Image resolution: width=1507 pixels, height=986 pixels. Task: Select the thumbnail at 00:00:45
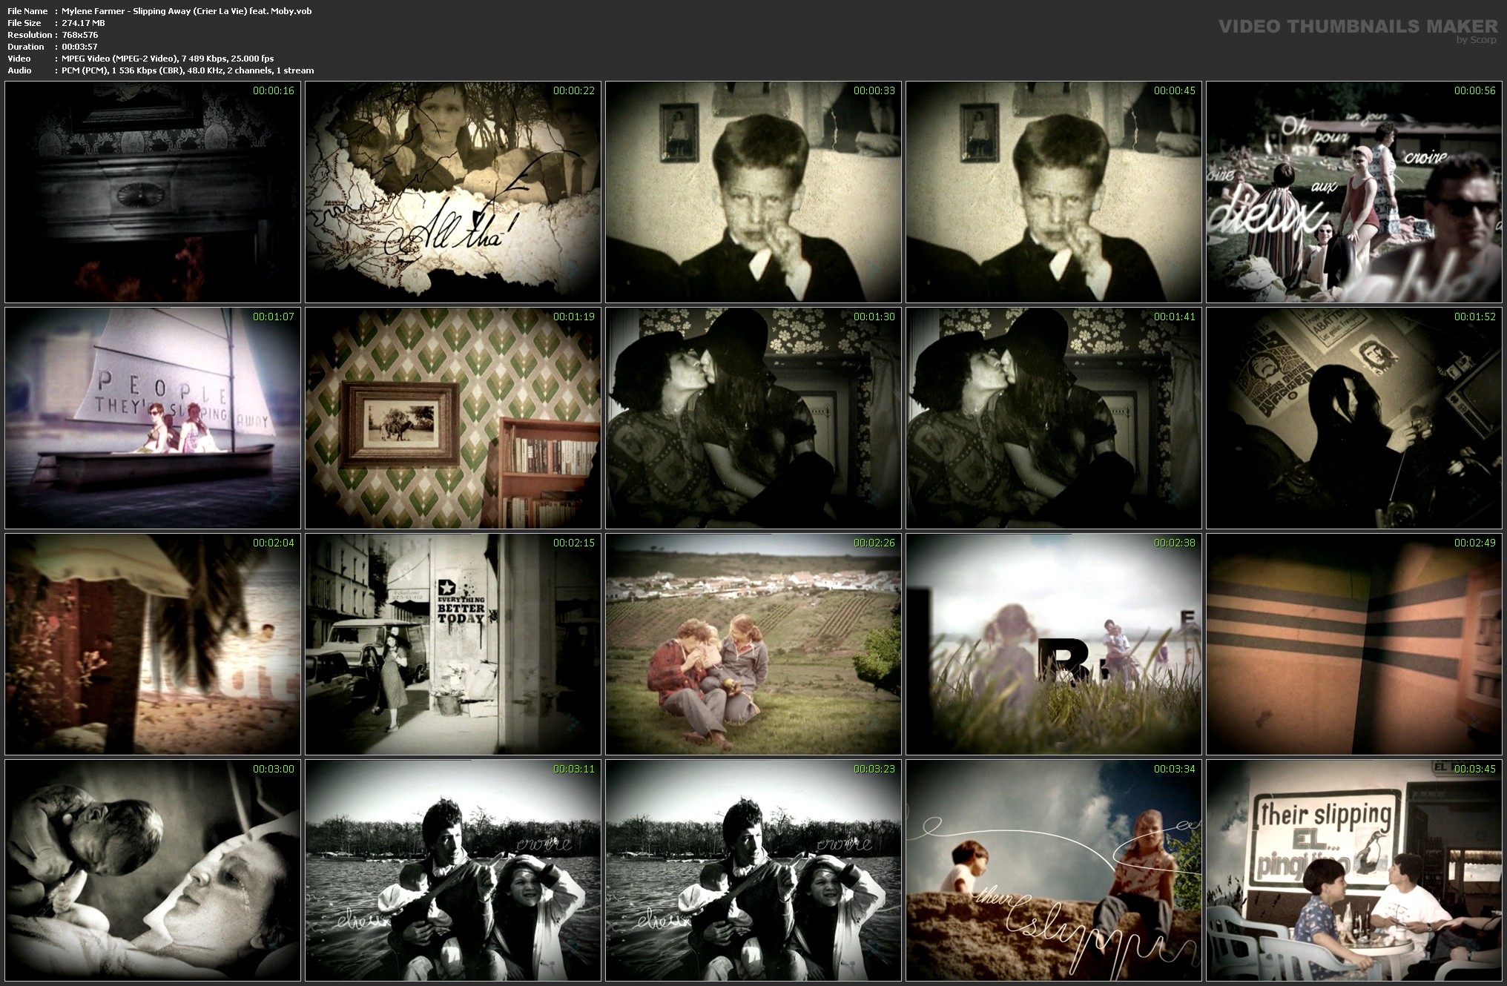pos(1054,192)
